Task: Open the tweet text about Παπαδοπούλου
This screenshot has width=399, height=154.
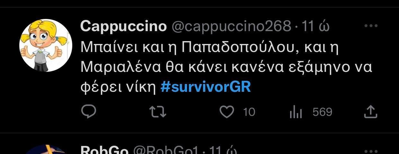Action: [x=210, y=48]
